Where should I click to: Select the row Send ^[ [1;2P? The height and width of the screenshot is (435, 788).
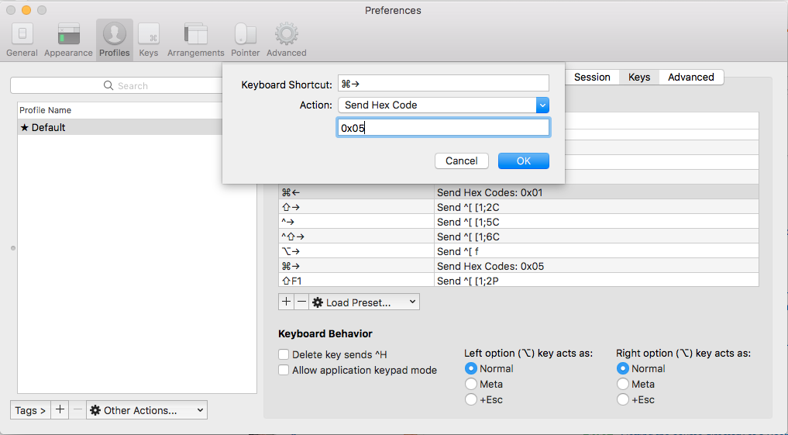tap(518, 280)
